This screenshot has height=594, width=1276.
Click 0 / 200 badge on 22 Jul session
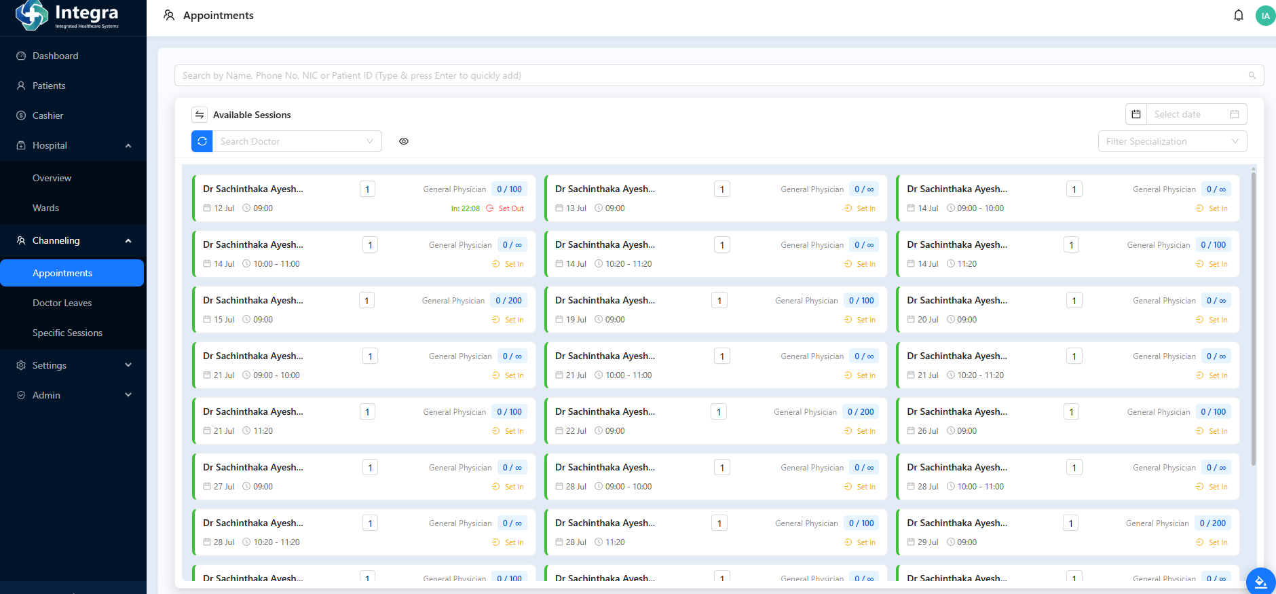(x=861, y=412)
